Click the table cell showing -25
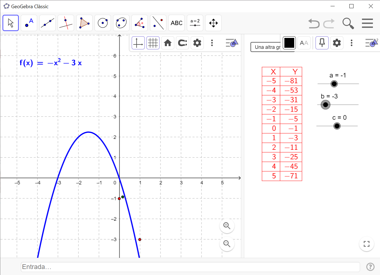The height and width of the screenshot is (275, 380). [291, 157]
